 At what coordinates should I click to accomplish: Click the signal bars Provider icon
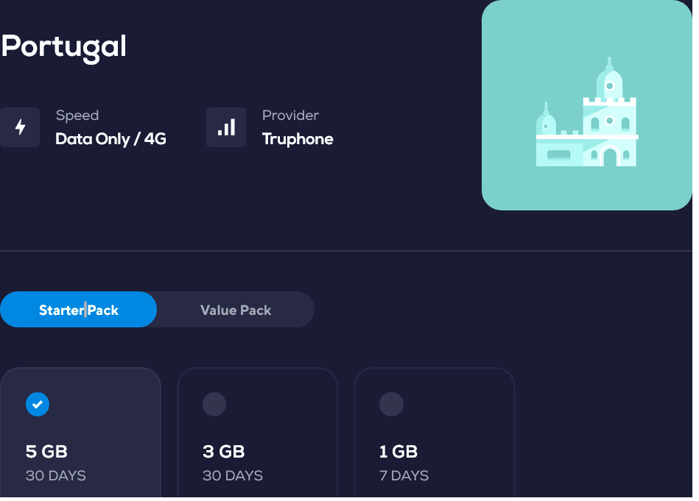coord(226,127)
